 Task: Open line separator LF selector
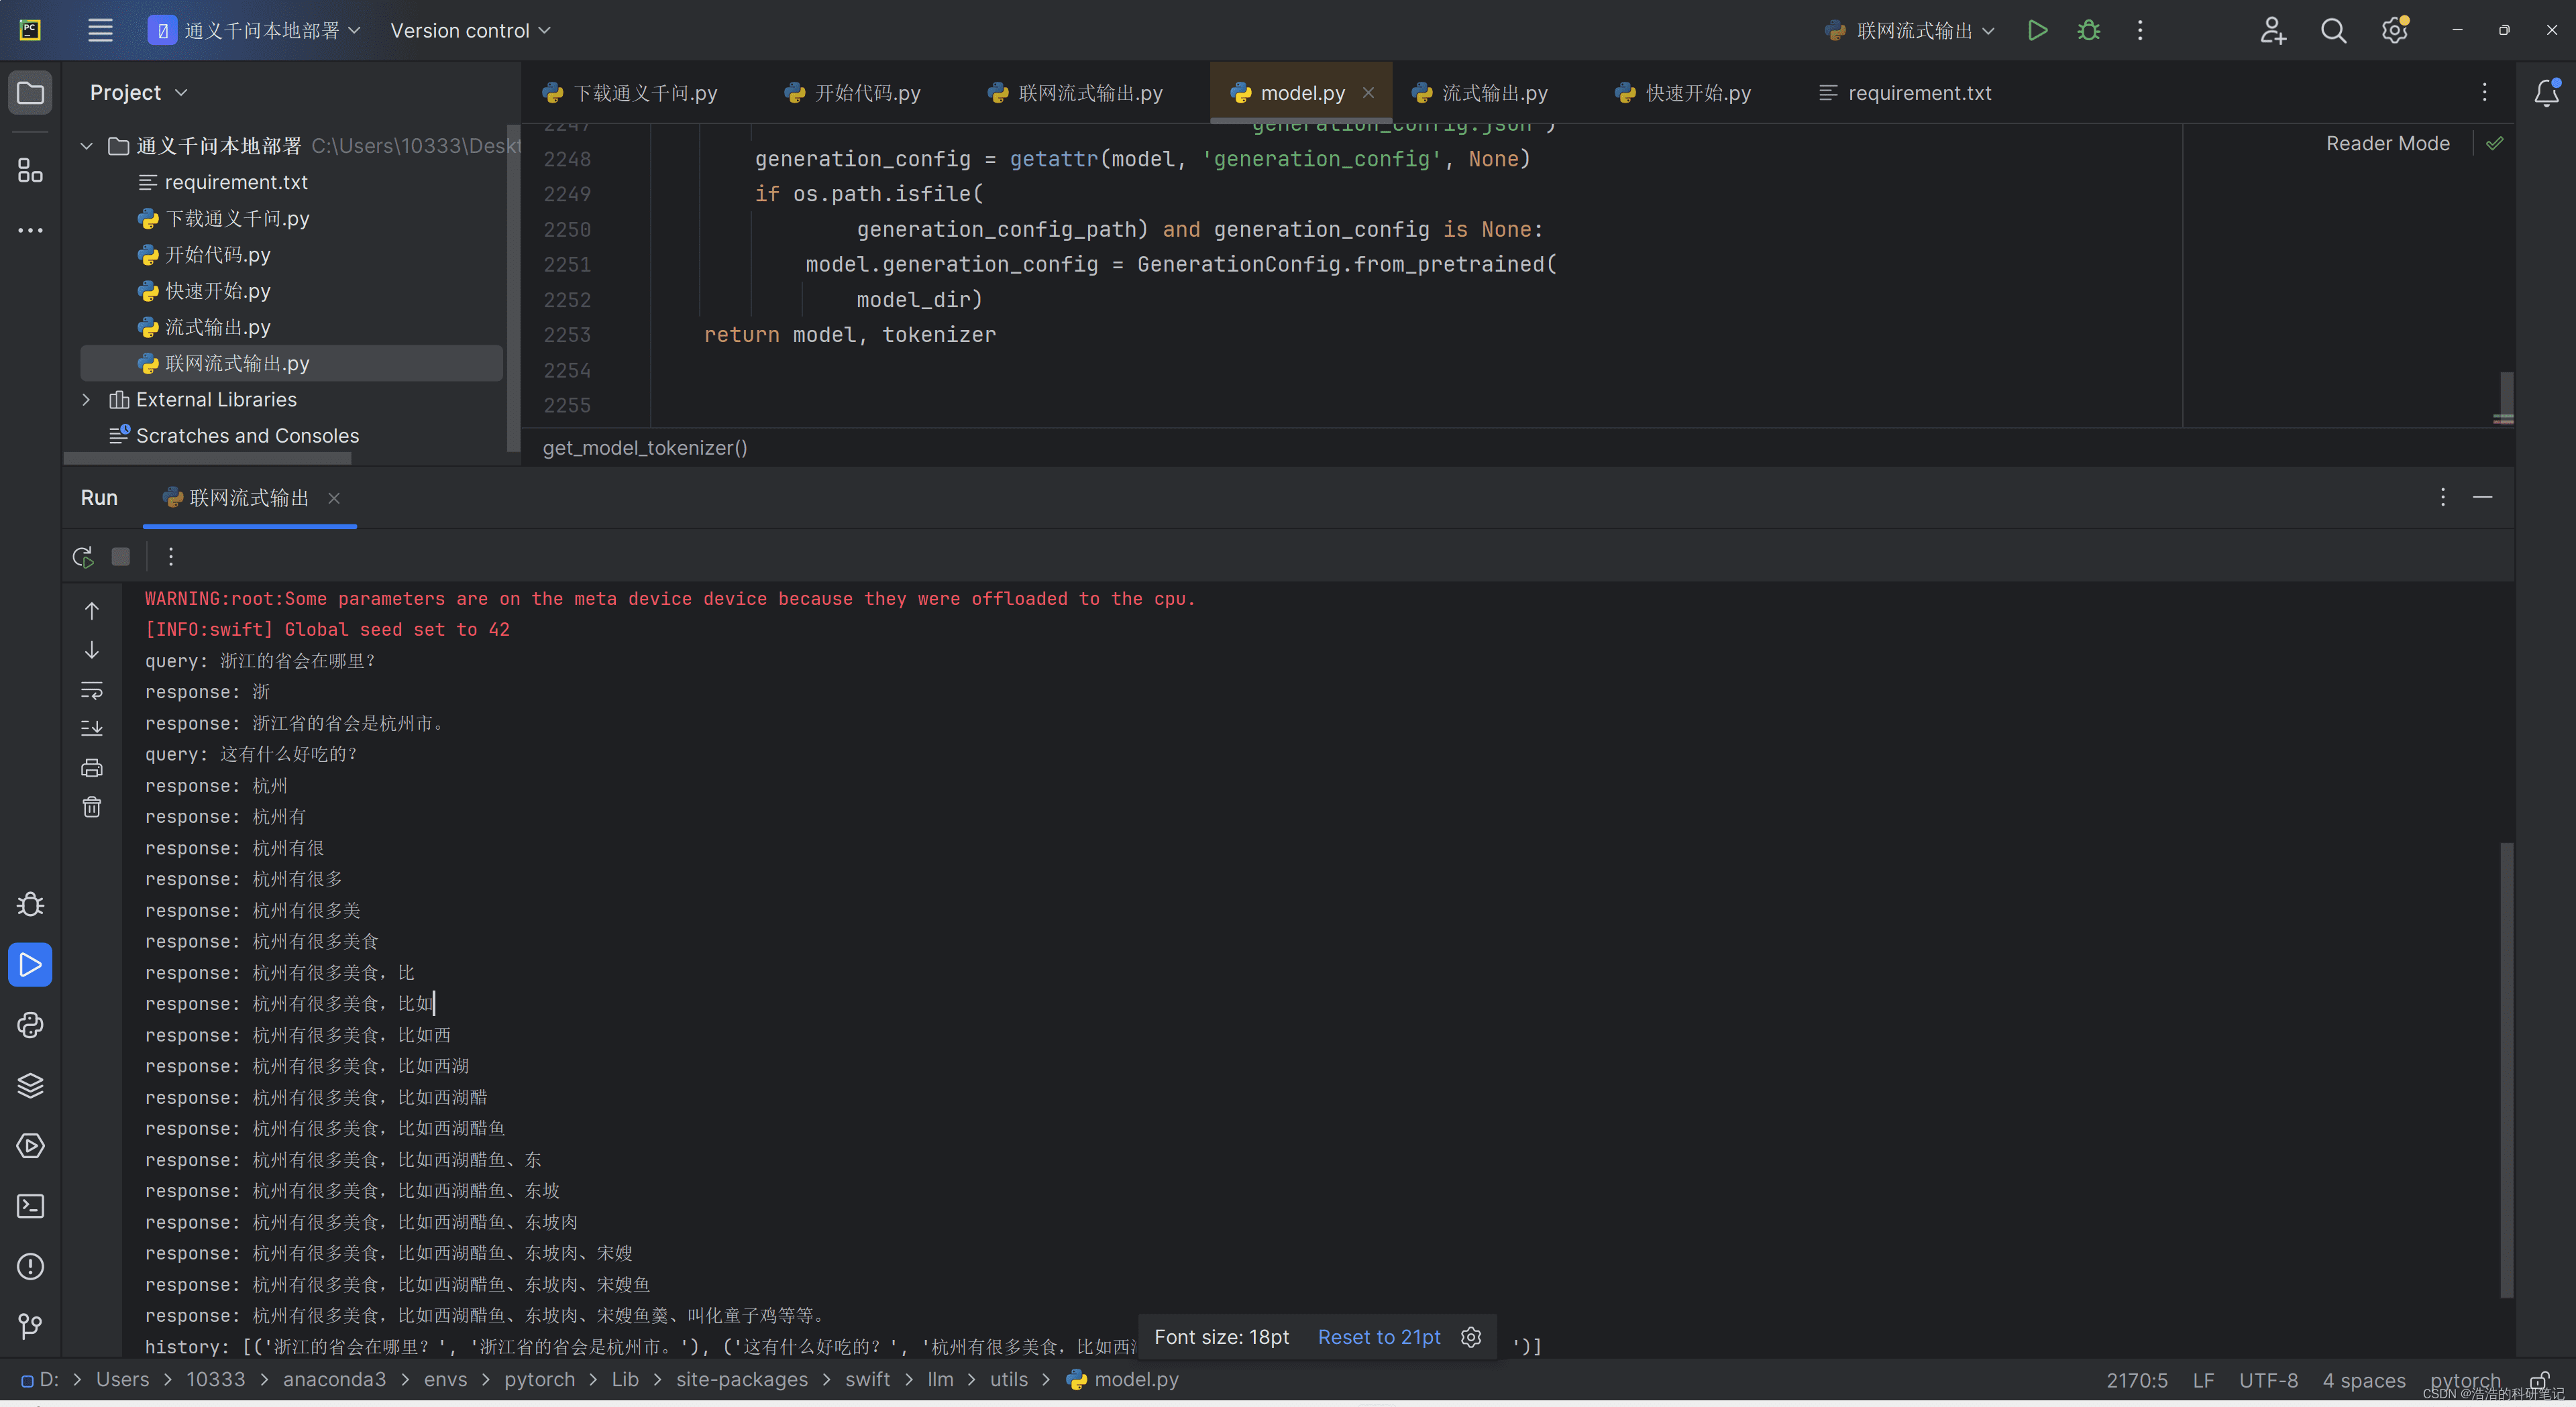[x=2203, y=1380]
